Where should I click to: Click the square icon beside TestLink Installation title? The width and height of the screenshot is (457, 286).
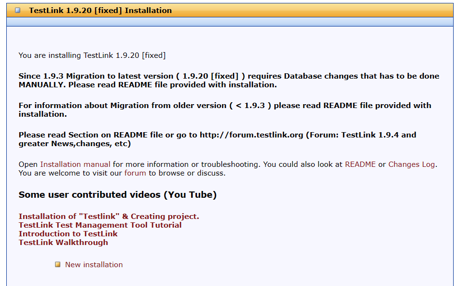coord(18,10)
